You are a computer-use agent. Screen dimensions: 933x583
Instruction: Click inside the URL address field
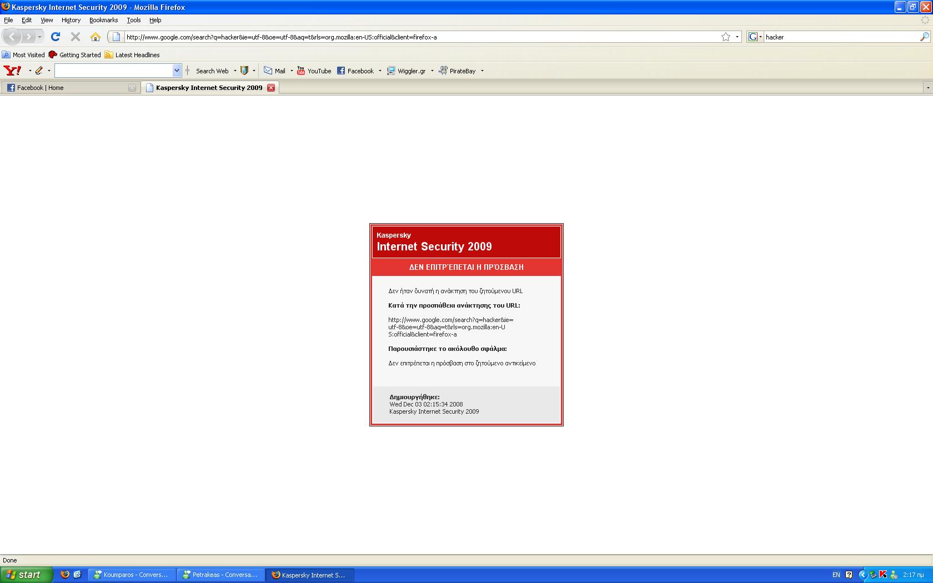[422, 37]
